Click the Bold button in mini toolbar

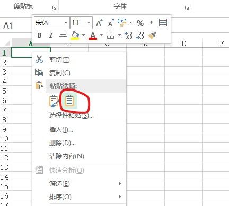pyautogui.click(x=39, y=35)
